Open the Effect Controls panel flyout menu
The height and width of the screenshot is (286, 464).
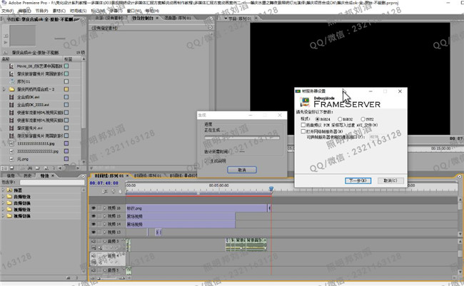211,19
